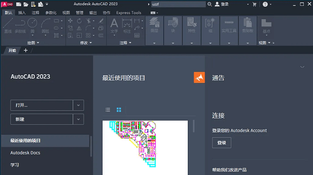Select the Circle (圆) tool

pos(32,26)
